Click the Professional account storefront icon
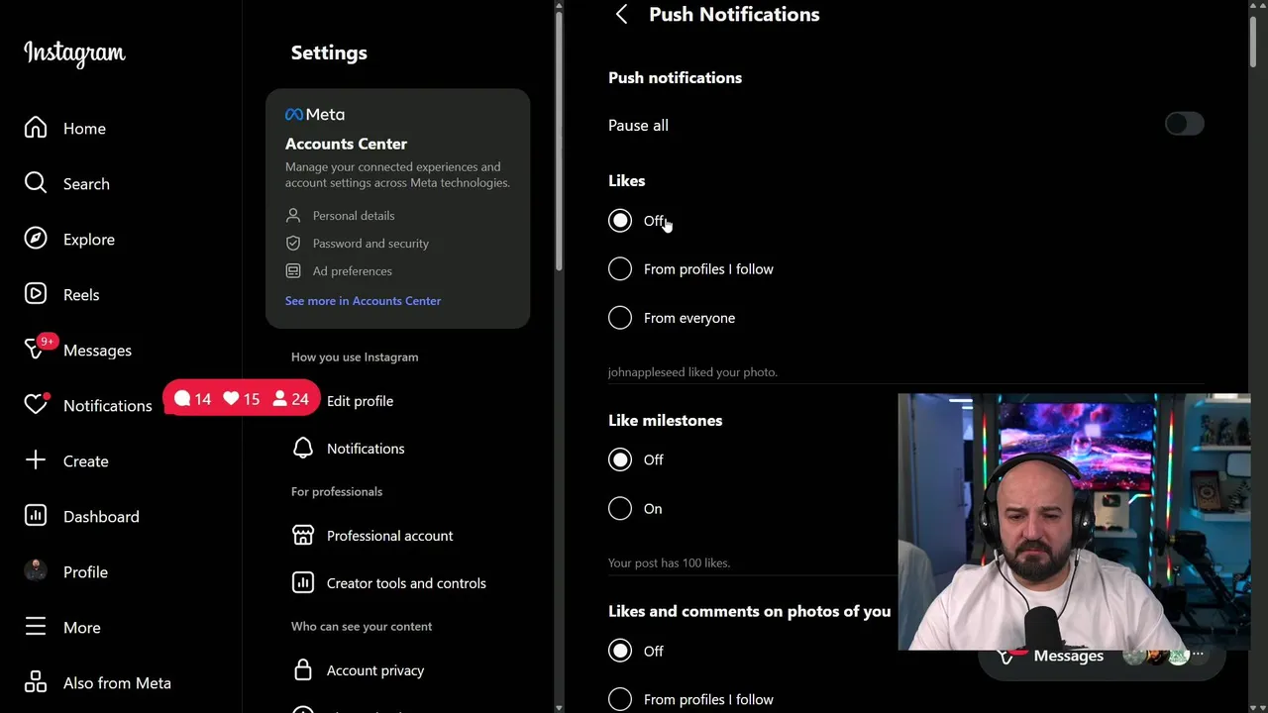Image resolution: width=1268 pixels, height=713 pixels. [x=303, y=536]
